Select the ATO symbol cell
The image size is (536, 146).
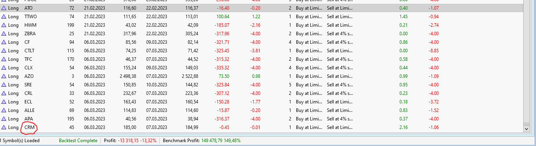click(29, 8)
